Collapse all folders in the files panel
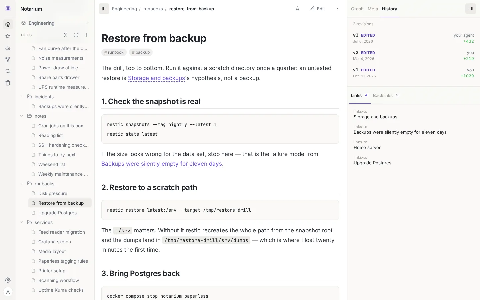Screen dimensions: 480x300 (x=65, y=35)
